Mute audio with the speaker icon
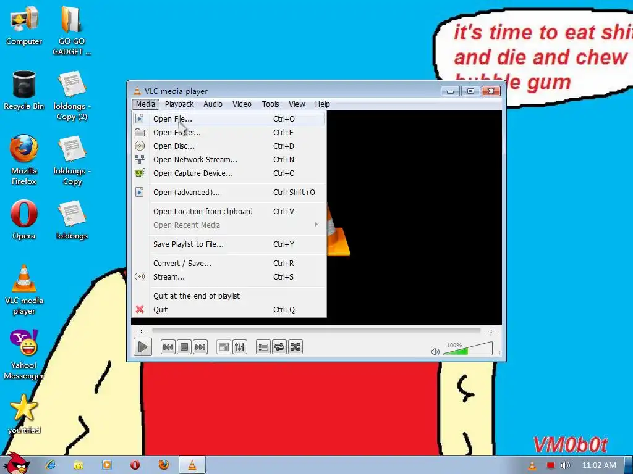The image size is (633, 474). (435, 352)
